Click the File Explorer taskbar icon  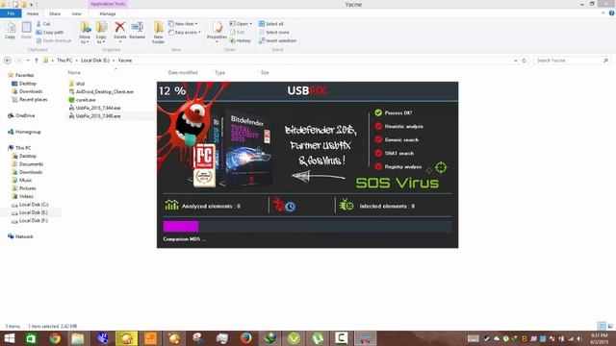77,338
